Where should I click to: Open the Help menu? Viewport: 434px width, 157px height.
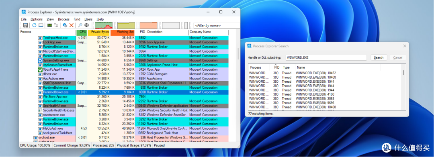100,19
